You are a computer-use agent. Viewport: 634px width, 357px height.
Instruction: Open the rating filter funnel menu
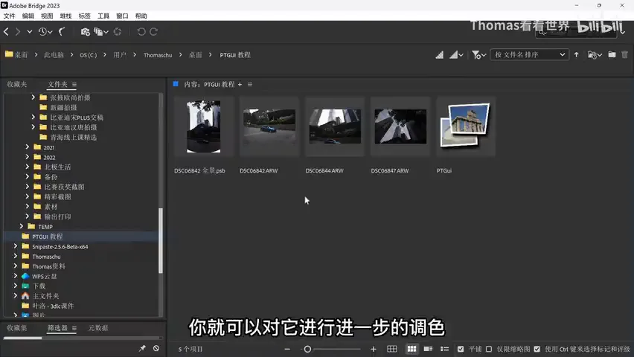pos(478,54)
